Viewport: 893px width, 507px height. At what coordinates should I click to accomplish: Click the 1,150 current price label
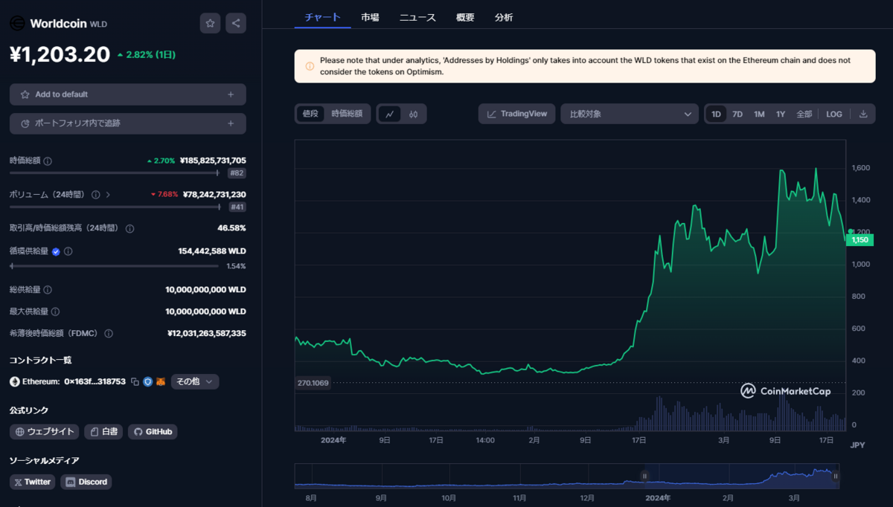point(860,240)
